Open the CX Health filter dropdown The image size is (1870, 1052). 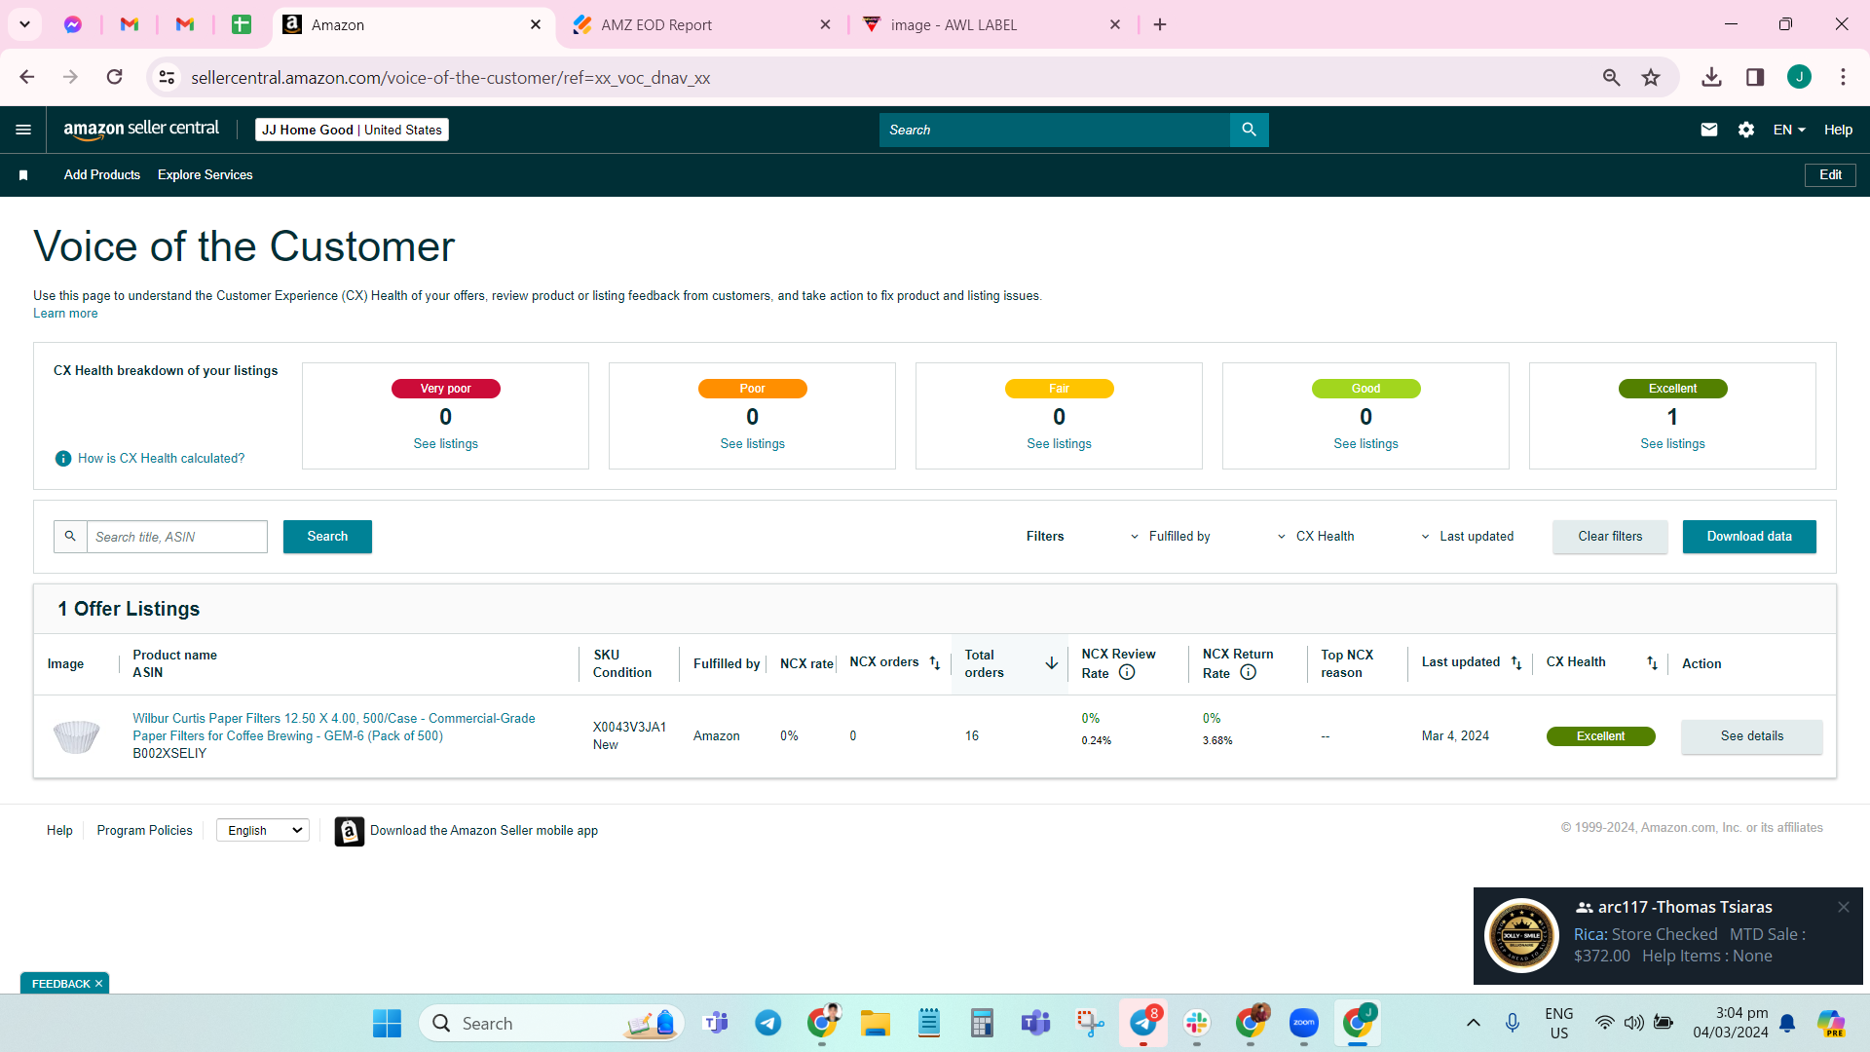click(1316, 537)
